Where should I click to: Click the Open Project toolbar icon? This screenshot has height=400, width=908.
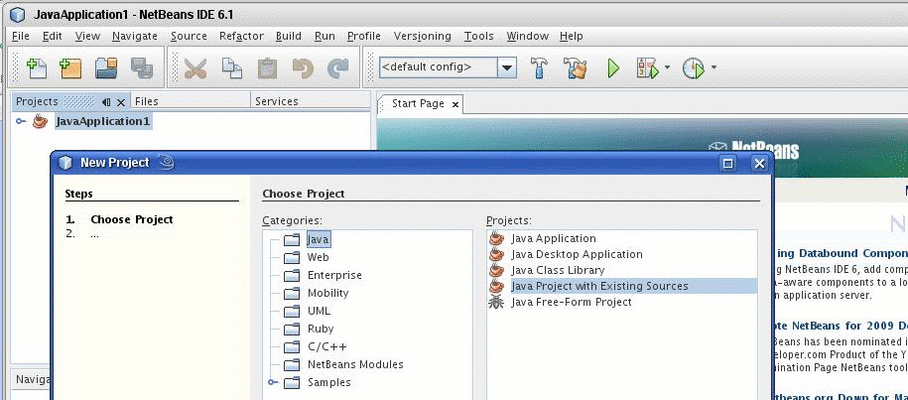pyautogui.click(x=106, y=68)
